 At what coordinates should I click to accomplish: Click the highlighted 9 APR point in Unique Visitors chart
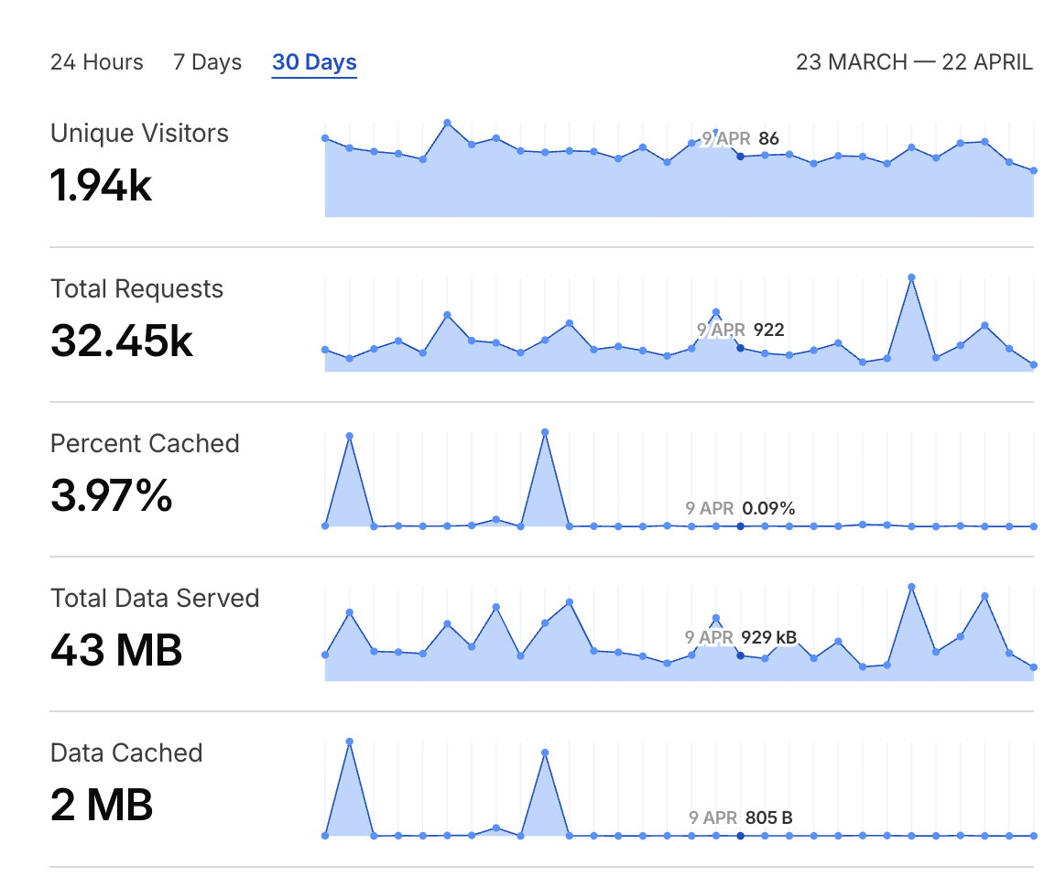[x=740, y=157]
